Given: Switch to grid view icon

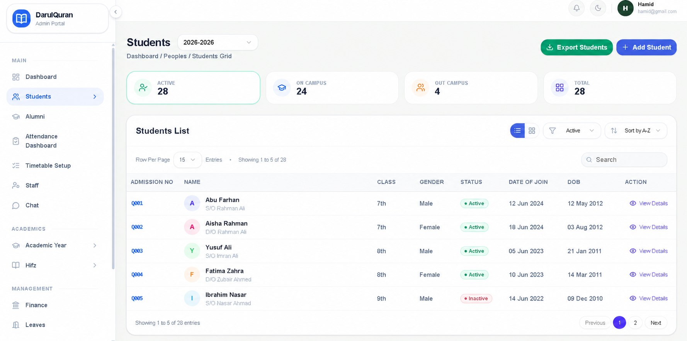Looking at the screenshot, I should point(532,131).
